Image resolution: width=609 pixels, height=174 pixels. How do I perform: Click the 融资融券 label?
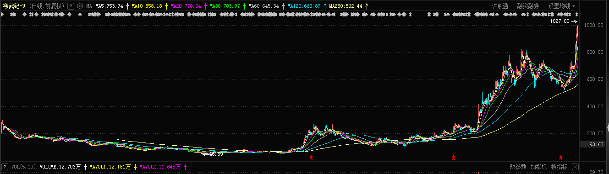(x=528, y=6)
